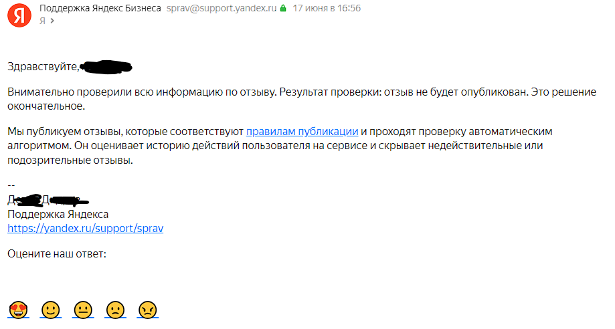Screen dimensions: 615x329
Task: Expand recipient details chevron next to Я
Action: [x=52, y=21]
